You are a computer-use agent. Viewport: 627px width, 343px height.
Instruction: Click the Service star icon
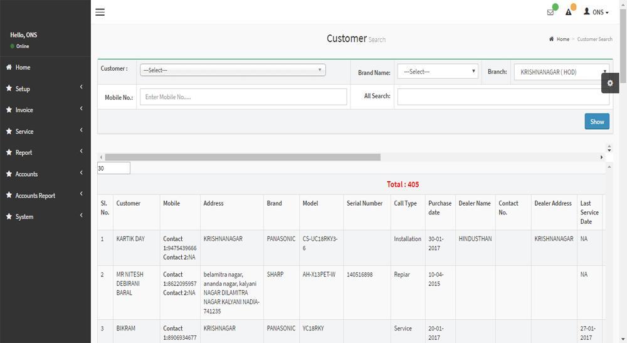pos(9,131)
